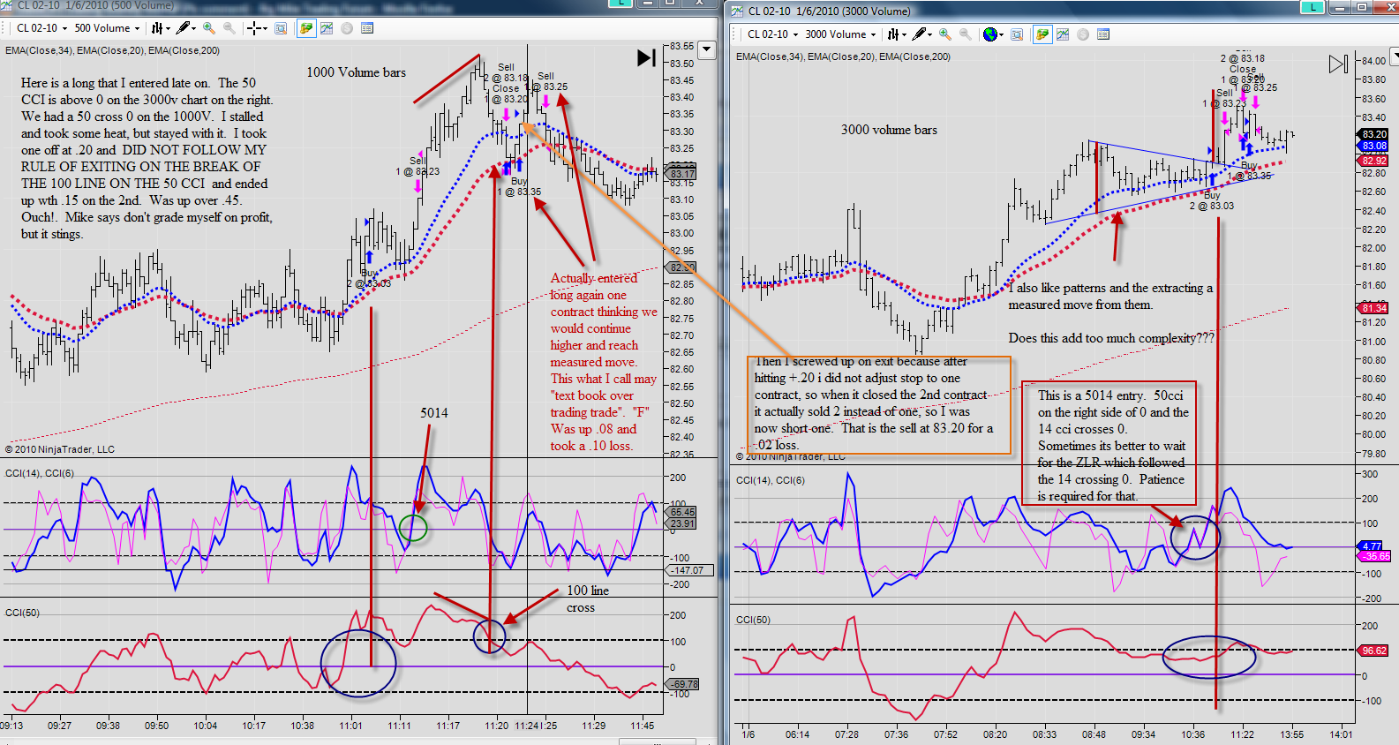This screenshot has width=1399, height=745.
Task: Click the red 96.62 CCI(50) value marker
Action: click(1373, 651)
